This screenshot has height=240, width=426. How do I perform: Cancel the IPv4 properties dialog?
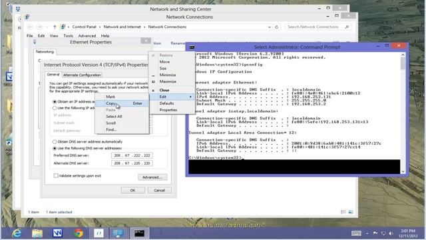tap(160, 190)
